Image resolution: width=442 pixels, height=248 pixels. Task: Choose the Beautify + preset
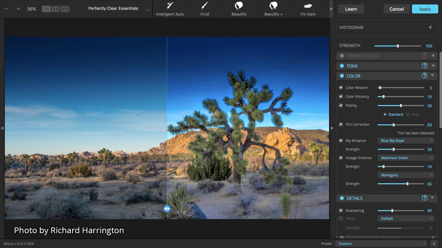(273, 9)
